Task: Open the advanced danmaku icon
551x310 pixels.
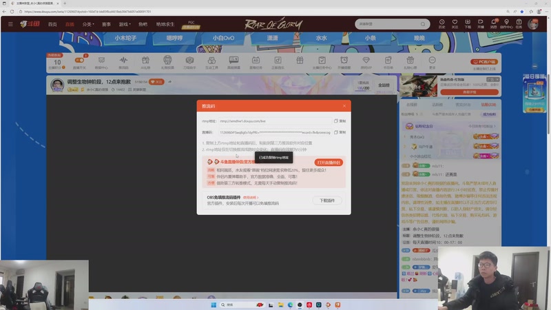Action: click(x=233, y=62)
